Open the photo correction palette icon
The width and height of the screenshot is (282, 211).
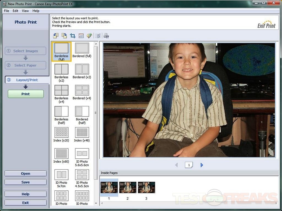(89, 36)
